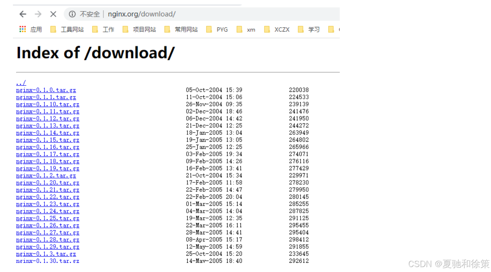The height and width of the screenshot is (272, 491).
Task: Download nginx-0.1.11.tar.gz
Action: (48, 111)
